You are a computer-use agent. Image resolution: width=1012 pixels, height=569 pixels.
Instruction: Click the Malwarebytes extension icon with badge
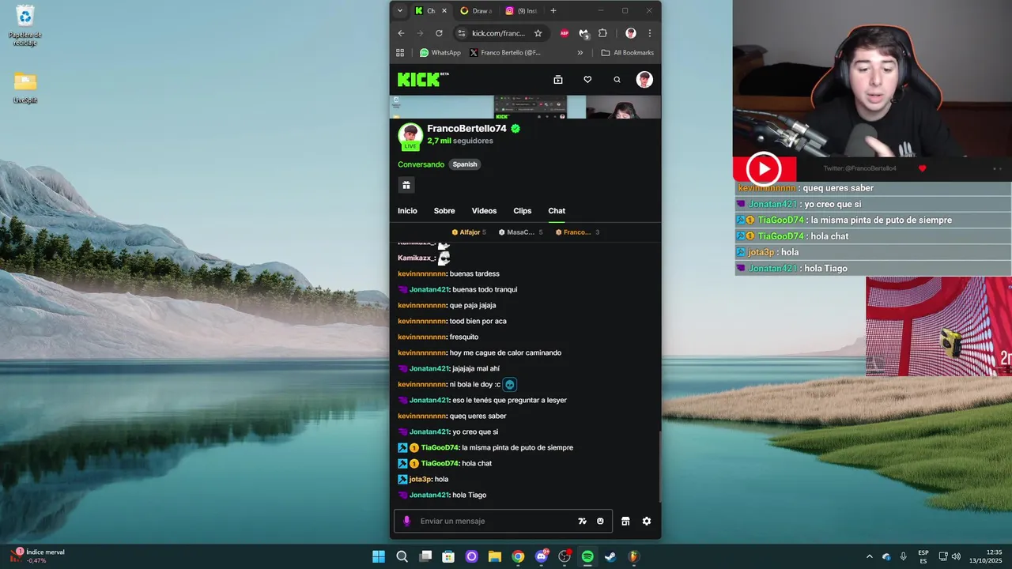583,33
